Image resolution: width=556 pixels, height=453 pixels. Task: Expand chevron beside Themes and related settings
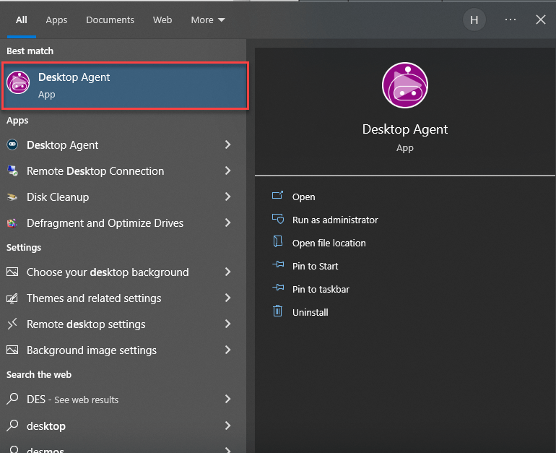click(227, 298)
